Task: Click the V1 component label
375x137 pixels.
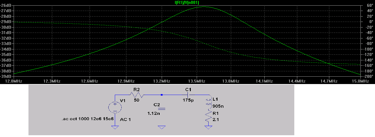Action: coord(123,101)
